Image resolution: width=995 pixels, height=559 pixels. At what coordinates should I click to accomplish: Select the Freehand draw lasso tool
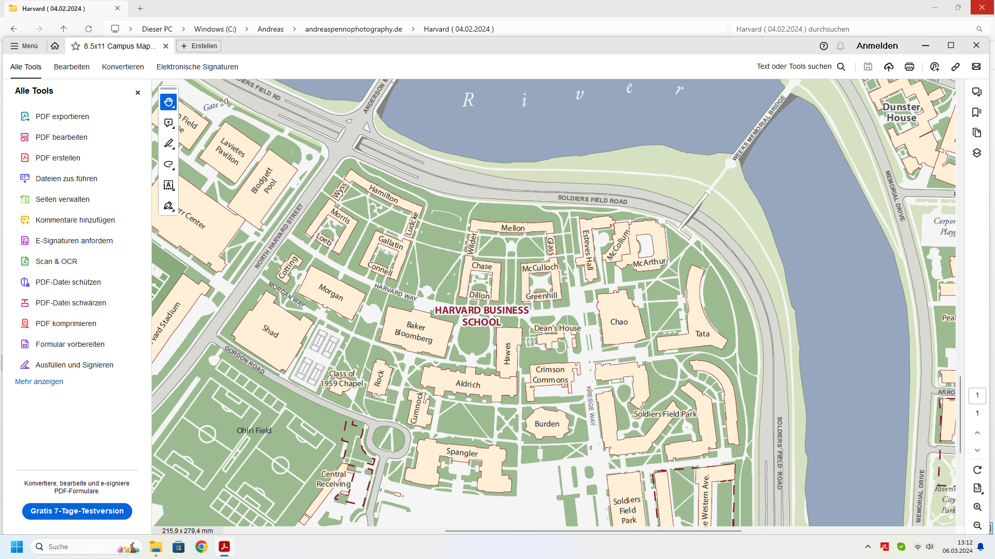168,165
